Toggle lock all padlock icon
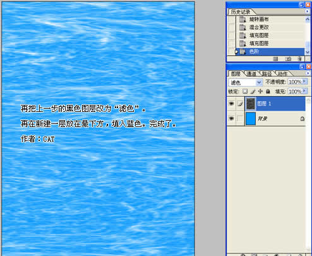 tap(268, 91)
